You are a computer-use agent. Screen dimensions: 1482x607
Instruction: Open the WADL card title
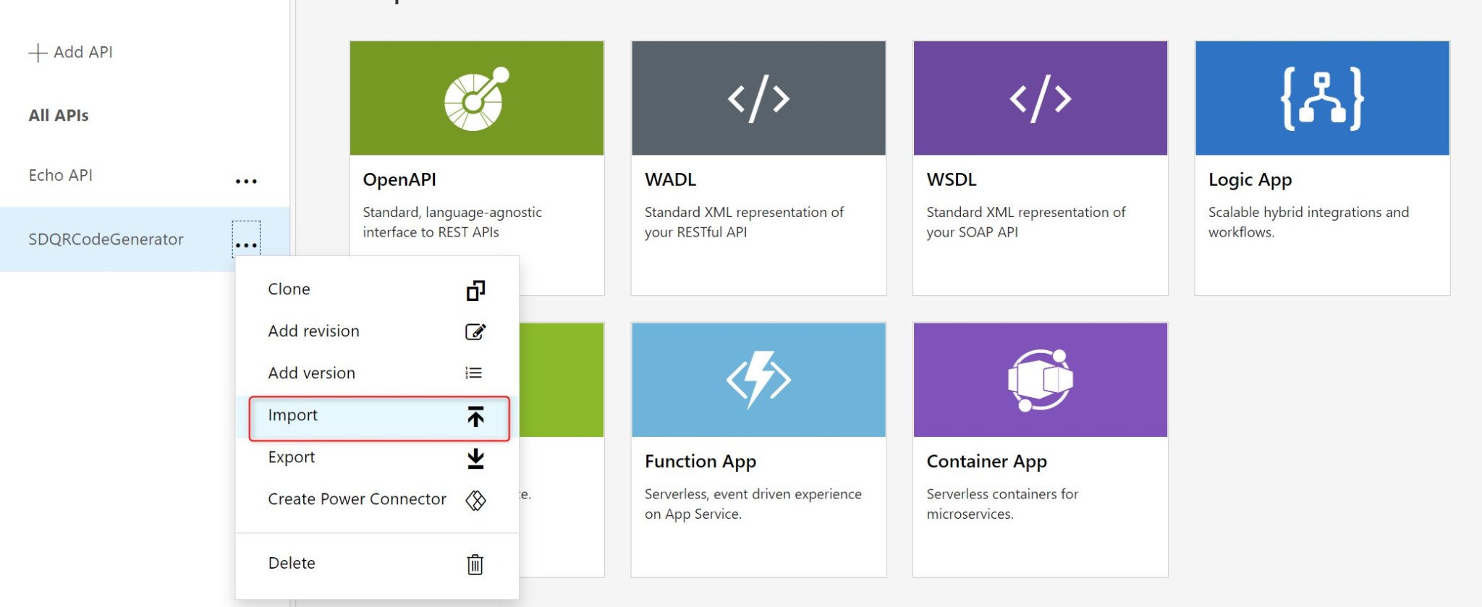coord(670,179)
